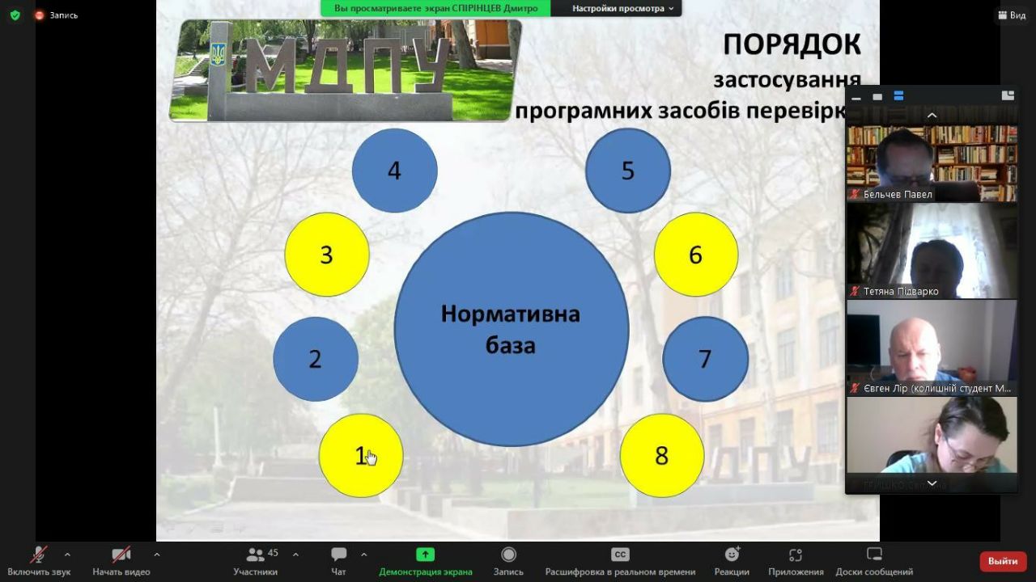Open Настройки просмотра dropdown at top
The height and width of the screenshot is (582, 1036).
[x=622, y=8]
